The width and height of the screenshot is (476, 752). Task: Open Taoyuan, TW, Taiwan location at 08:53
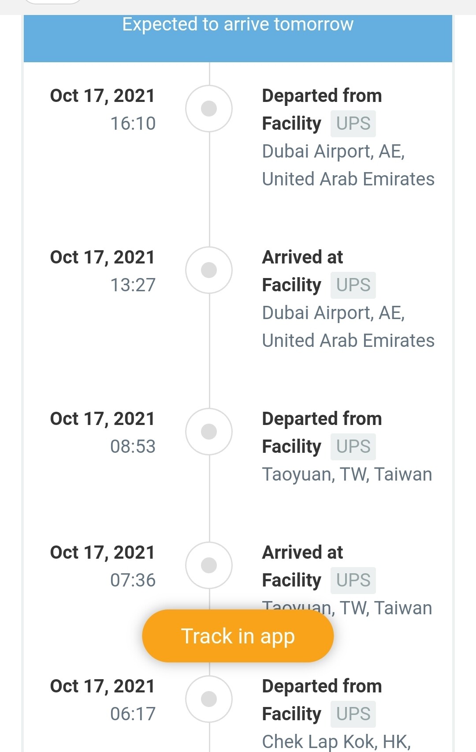pyautogui.click(x=347, y=474)
